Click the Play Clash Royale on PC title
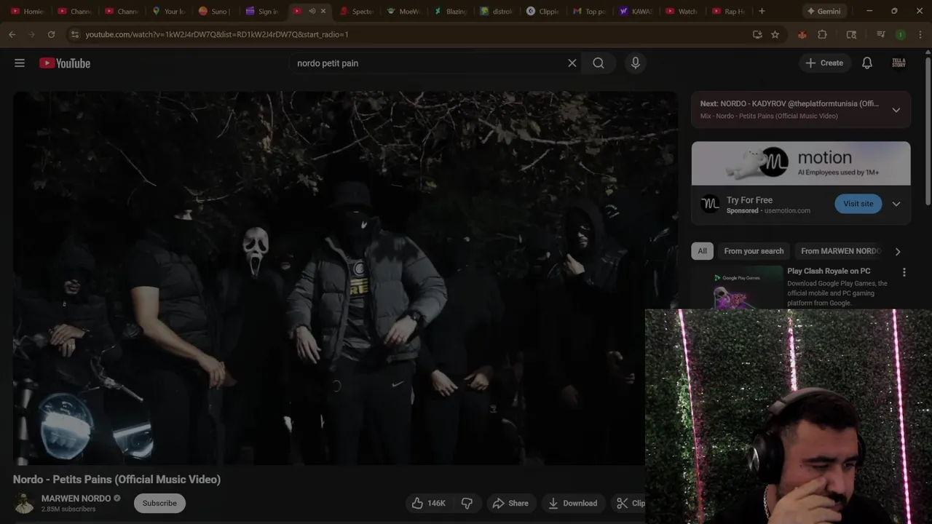 829,271
